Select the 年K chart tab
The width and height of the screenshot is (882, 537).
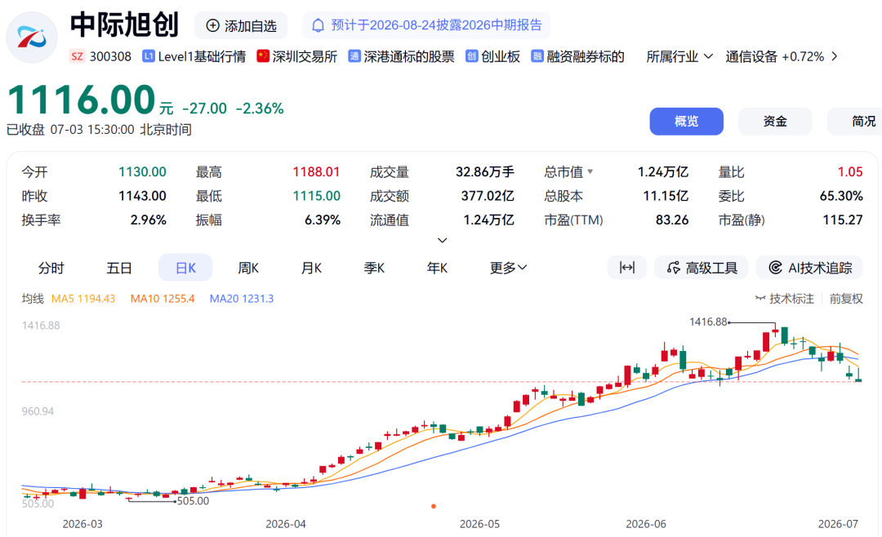(437, 268)
